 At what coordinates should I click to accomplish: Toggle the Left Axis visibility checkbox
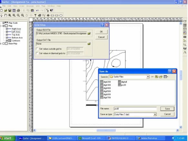7,32
